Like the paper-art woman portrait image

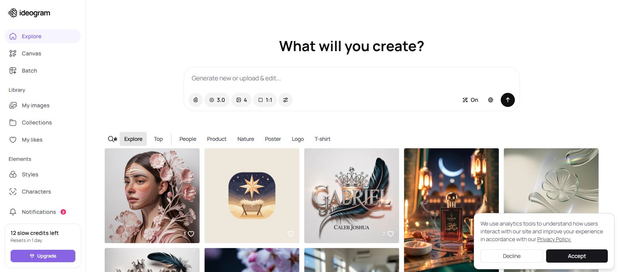(191, 234)
